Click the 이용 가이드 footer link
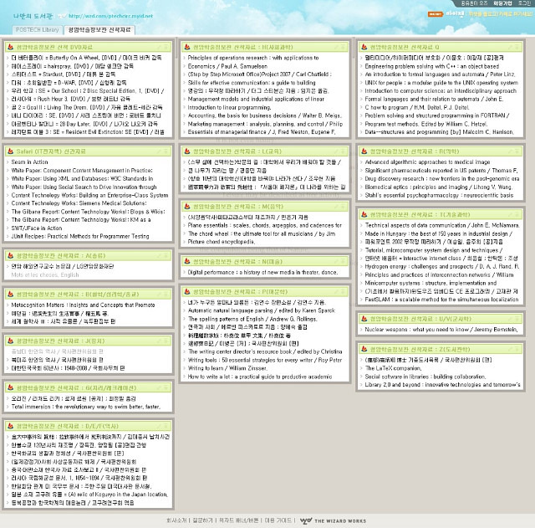 278,520
